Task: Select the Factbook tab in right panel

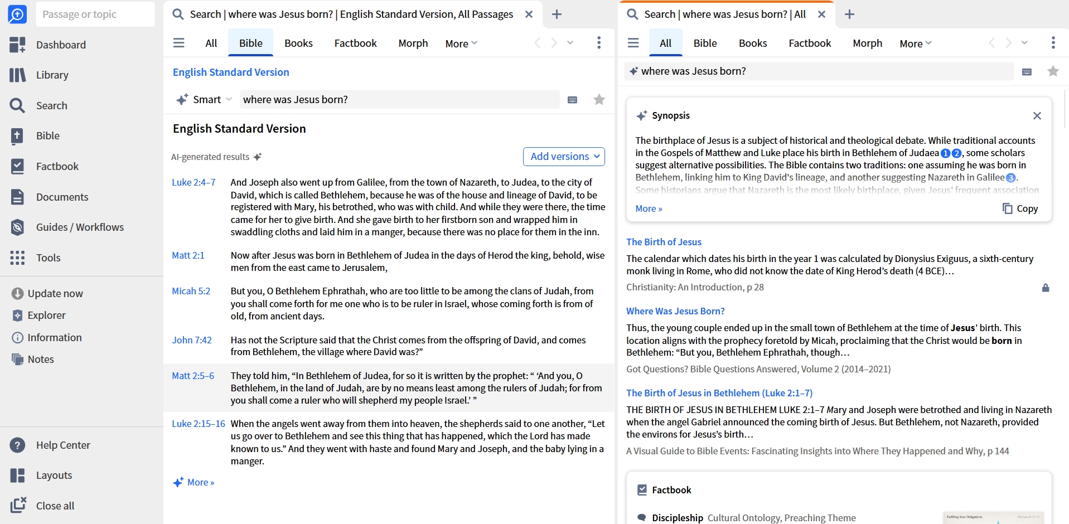Action: 810,43
